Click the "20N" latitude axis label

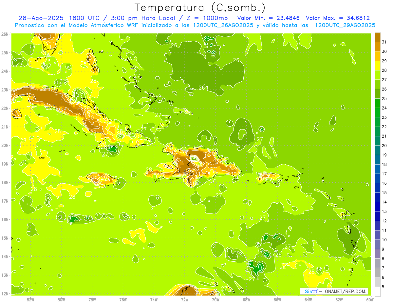click(x=5, y=145)
